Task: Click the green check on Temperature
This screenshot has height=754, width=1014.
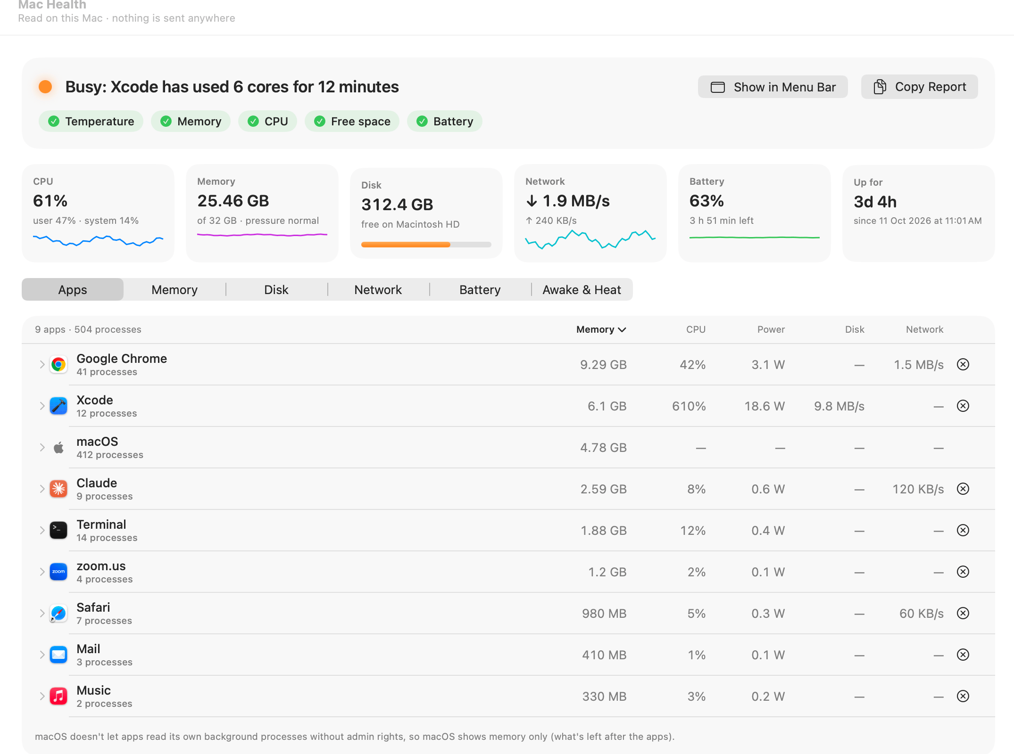Action: [54, 121]
